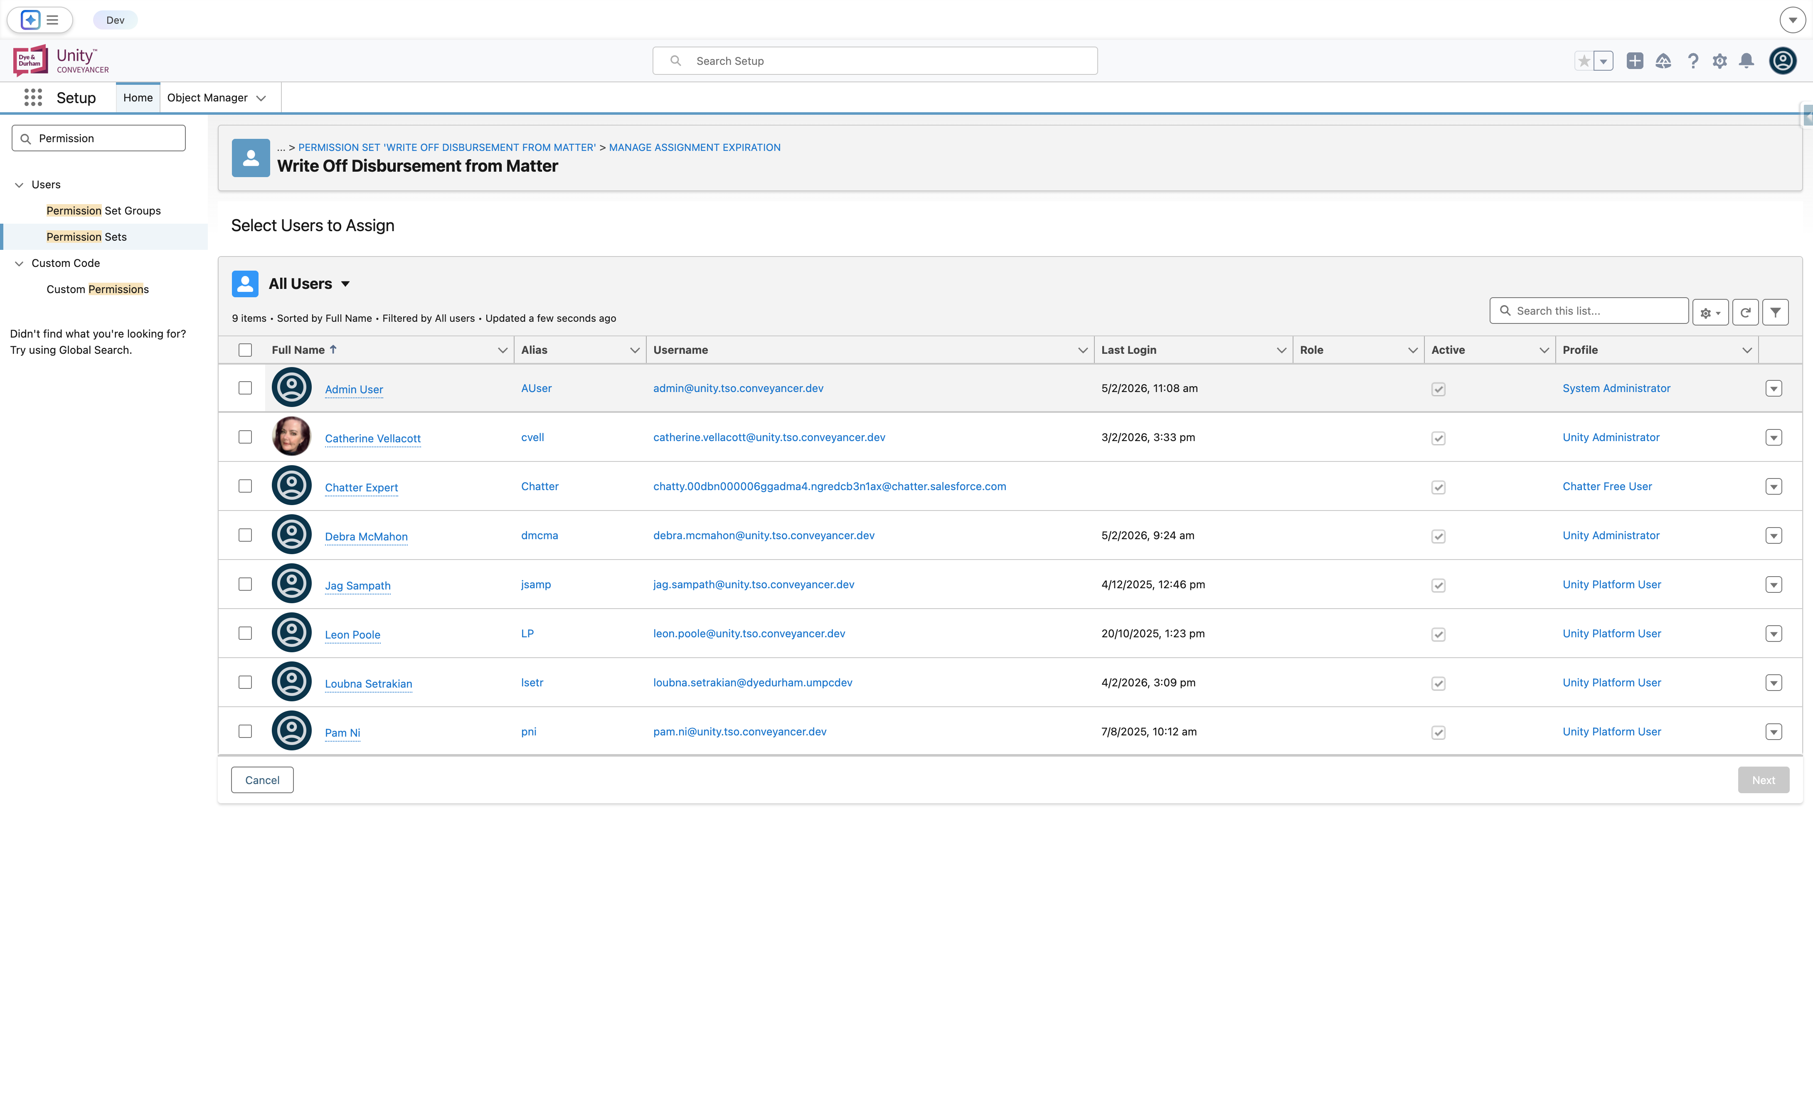
Task: Open the Username column menu chevron
Action: click(x=1082, y=350)
